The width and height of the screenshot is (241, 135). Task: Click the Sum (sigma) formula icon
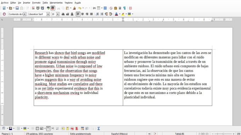99,128
